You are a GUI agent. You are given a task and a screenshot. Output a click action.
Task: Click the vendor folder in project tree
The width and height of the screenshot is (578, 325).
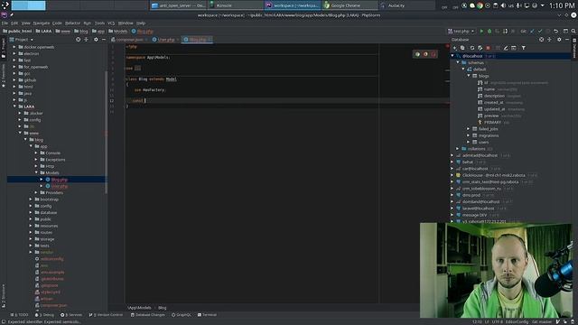pyautogui.click(x=47, y=253)
